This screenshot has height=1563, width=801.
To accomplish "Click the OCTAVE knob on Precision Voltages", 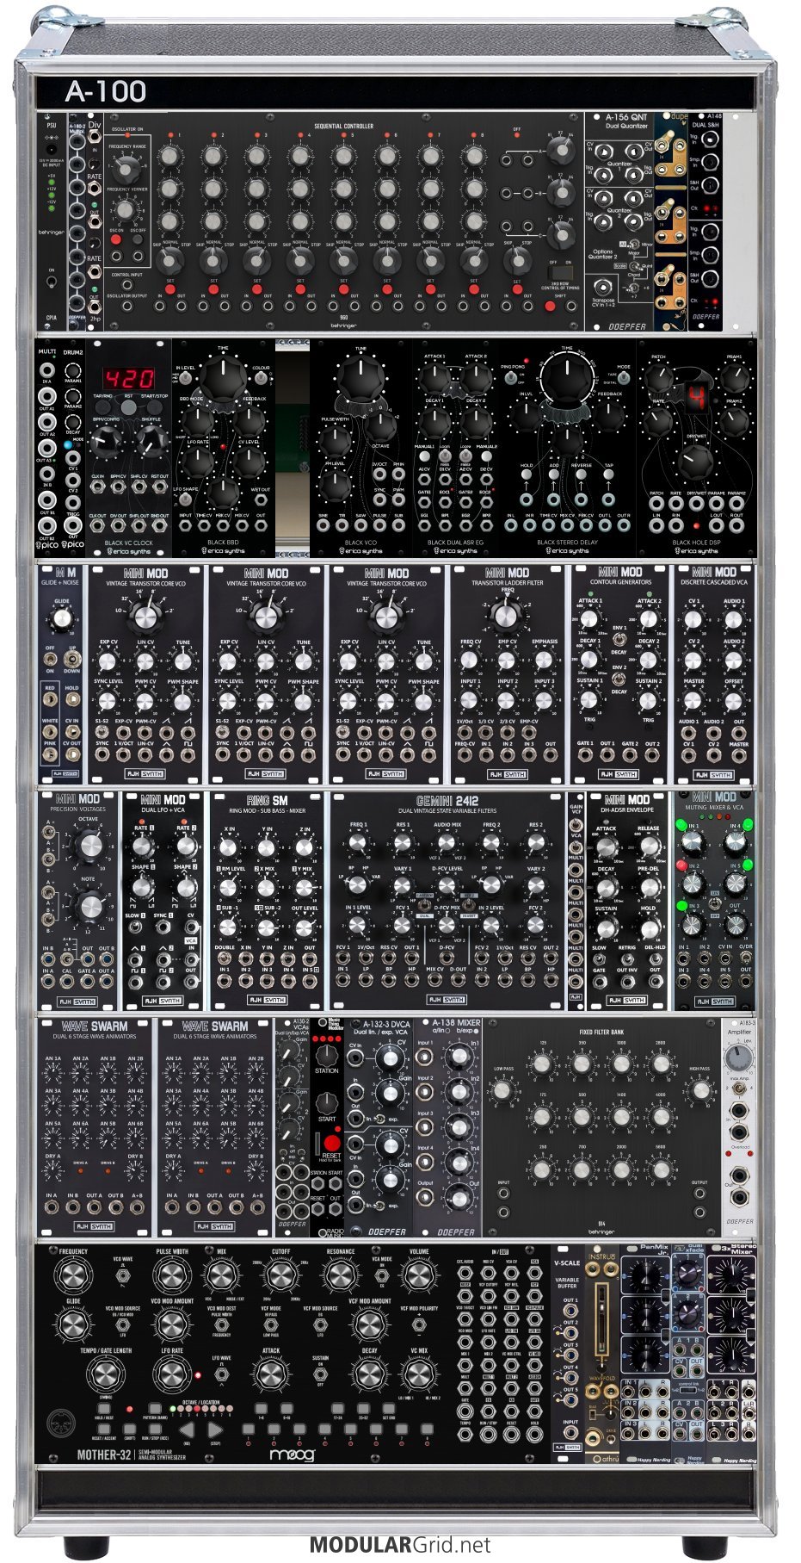I will [89, 846].
